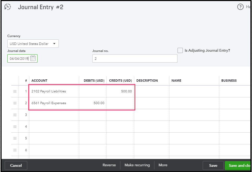This screenshot has width=252, height=172.
Task: Open the calendar picker beside journal date
Action: coord(33,58)
